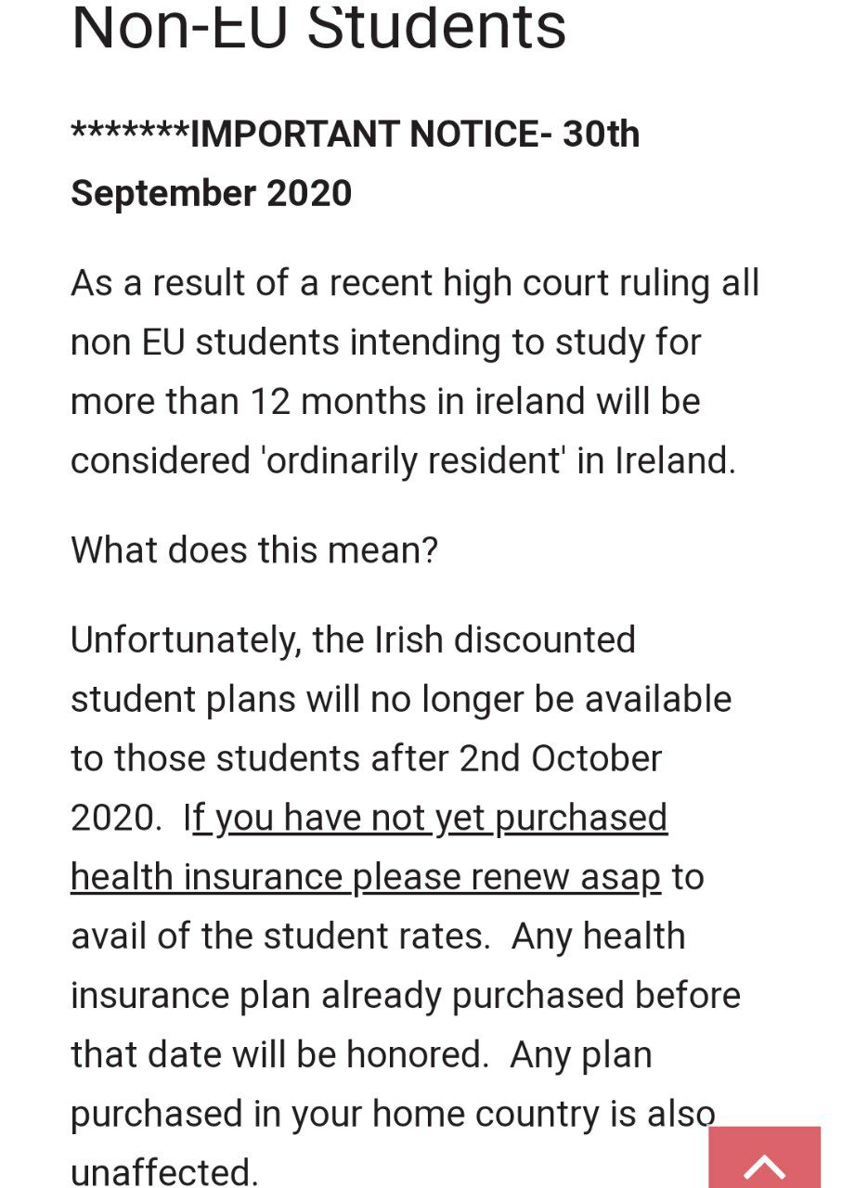Tap the word "Unfortunately"
The width and height of the screenshot is (842, 1188).
(185, 639)
